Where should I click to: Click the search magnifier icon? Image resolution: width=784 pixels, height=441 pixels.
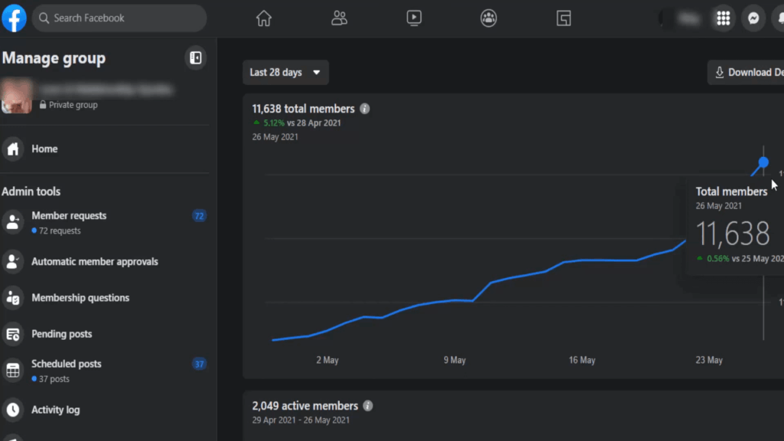click(x=44, y=18)
